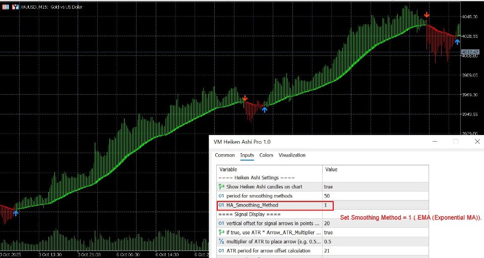Click the orange sell arrow near 4048.30 level
The height and width of the screenshot is (258, 484).
point(427,15)
